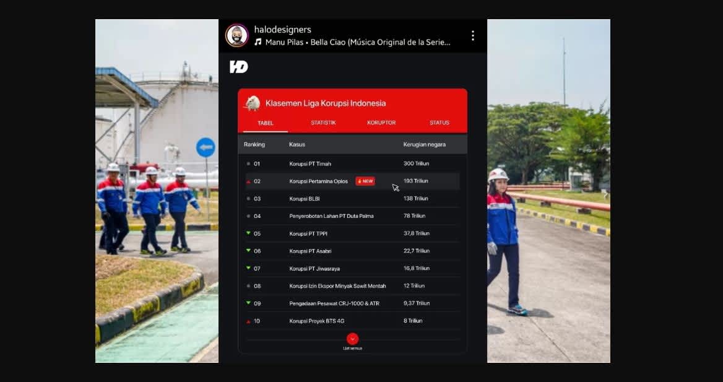Image resolution: width=723 pixels, height=382 pixels.
Task: Click red up arrow at rank 10
Action: point(249,321)
